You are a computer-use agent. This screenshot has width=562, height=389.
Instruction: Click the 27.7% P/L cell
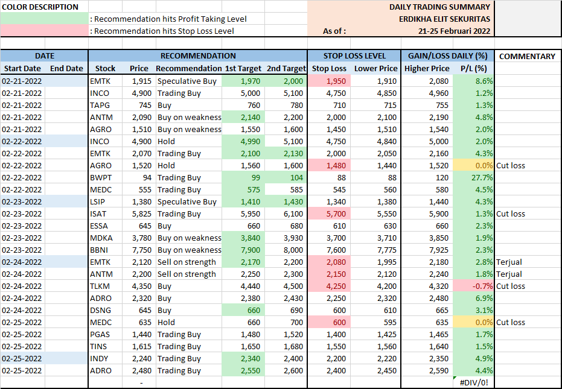tap(473, 177)
